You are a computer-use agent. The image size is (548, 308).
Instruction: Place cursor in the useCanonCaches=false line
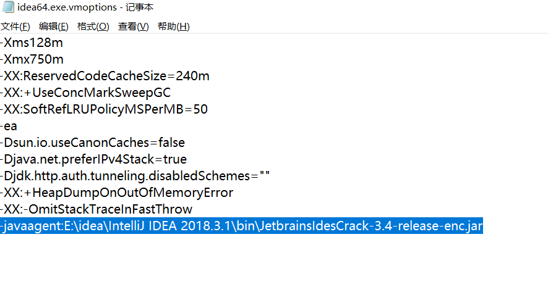click(x=93, y=143)
